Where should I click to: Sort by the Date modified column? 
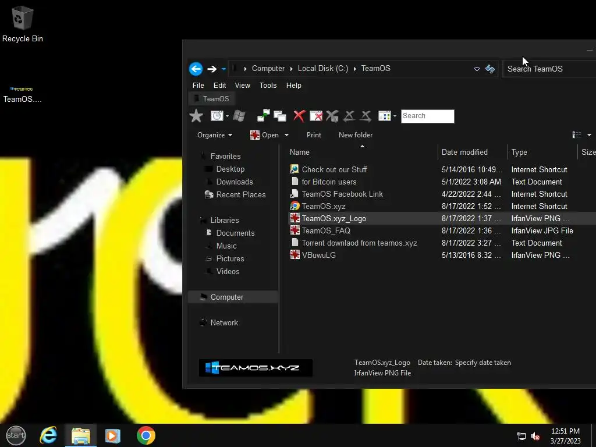[x=473, y=152]
